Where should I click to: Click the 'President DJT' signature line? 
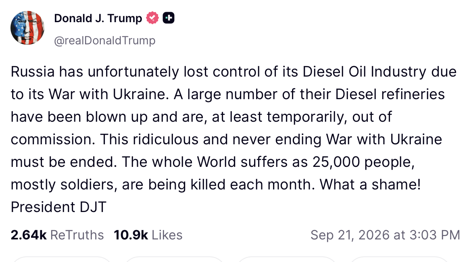coord(58,207)
